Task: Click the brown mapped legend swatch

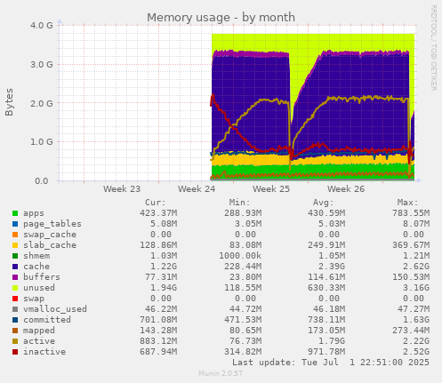Action: [15, 331]
